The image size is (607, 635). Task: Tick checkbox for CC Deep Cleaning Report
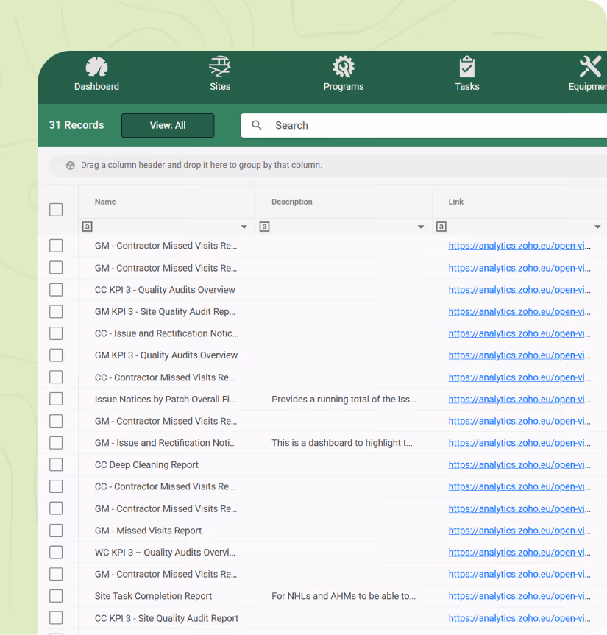(56, 465)
